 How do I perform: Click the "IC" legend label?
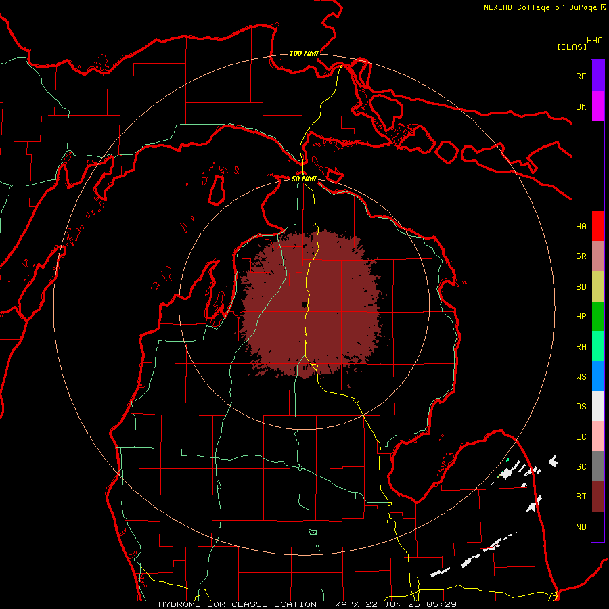coord(581,437)
